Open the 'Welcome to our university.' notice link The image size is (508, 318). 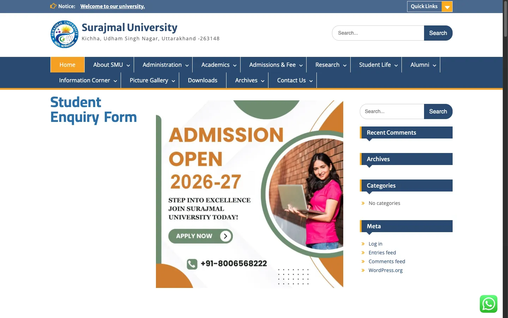tap(113, 6)
